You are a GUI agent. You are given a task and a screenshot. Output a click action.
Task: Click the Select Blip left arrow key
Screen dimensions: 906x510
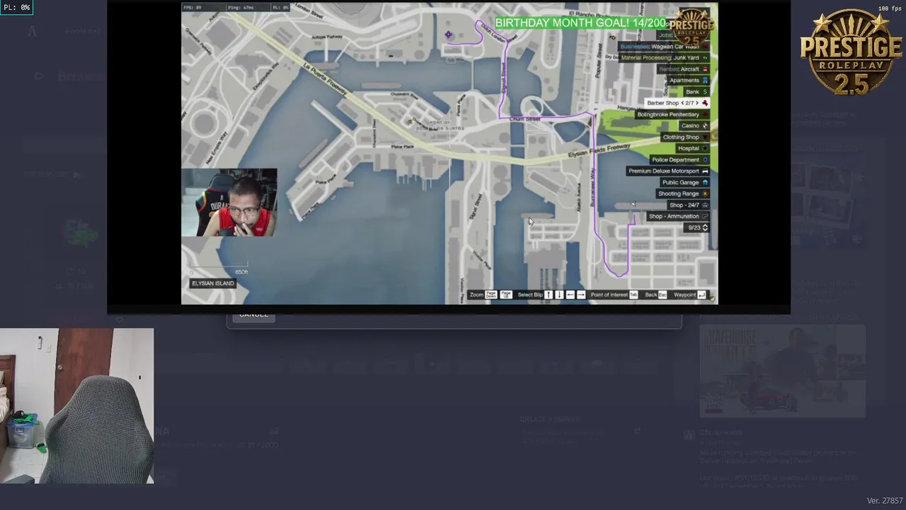(570, 295)
